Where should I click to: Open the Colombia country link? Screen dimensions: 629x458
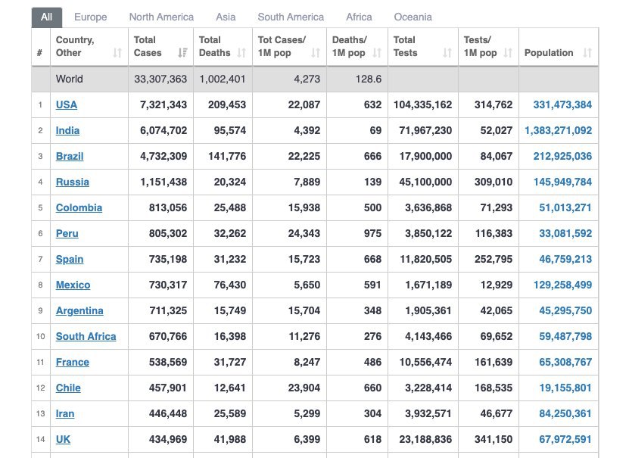coord(79,207)
